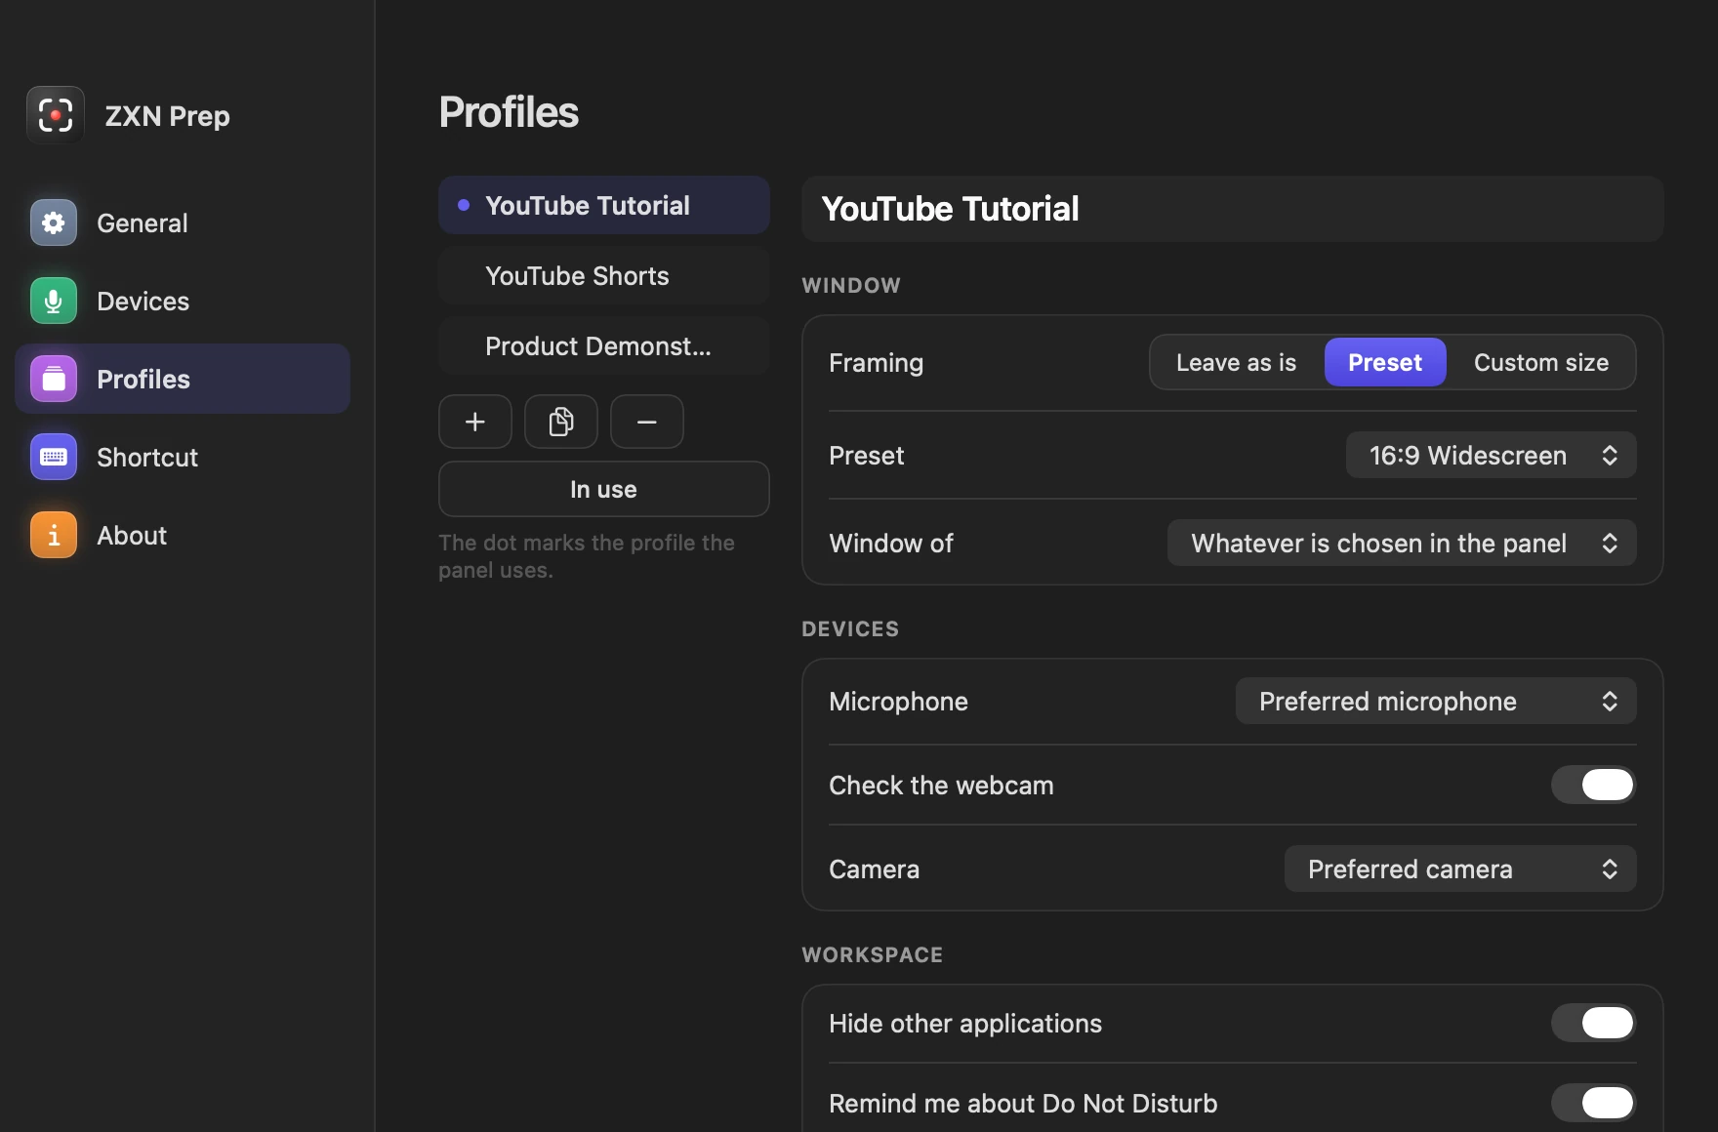The image size is (1718, 1132).
Task: Select Leave as is framing option
Action: [1237, 362]
